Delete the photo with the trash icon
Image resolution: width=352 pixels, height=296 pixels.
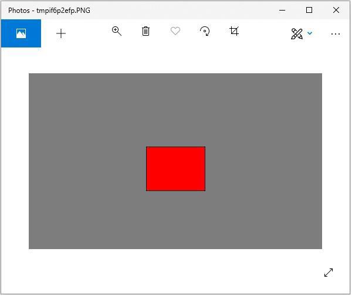pos(146,32)
